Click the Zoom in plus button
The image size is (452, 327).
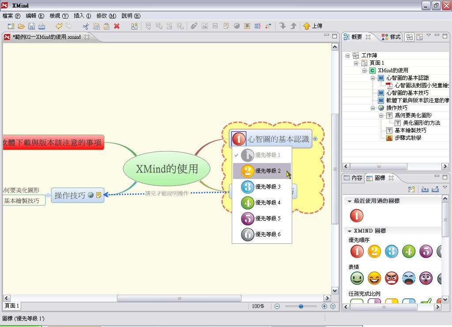(324, 306)
